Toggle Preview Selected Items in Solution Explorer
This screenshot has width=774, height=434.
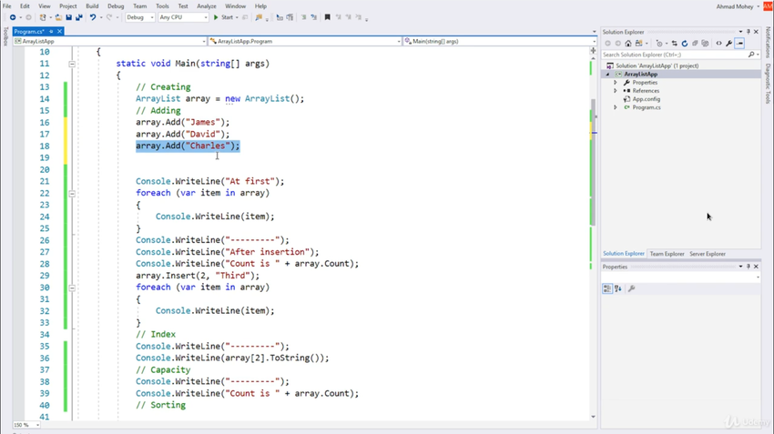(x=739, y=44)
